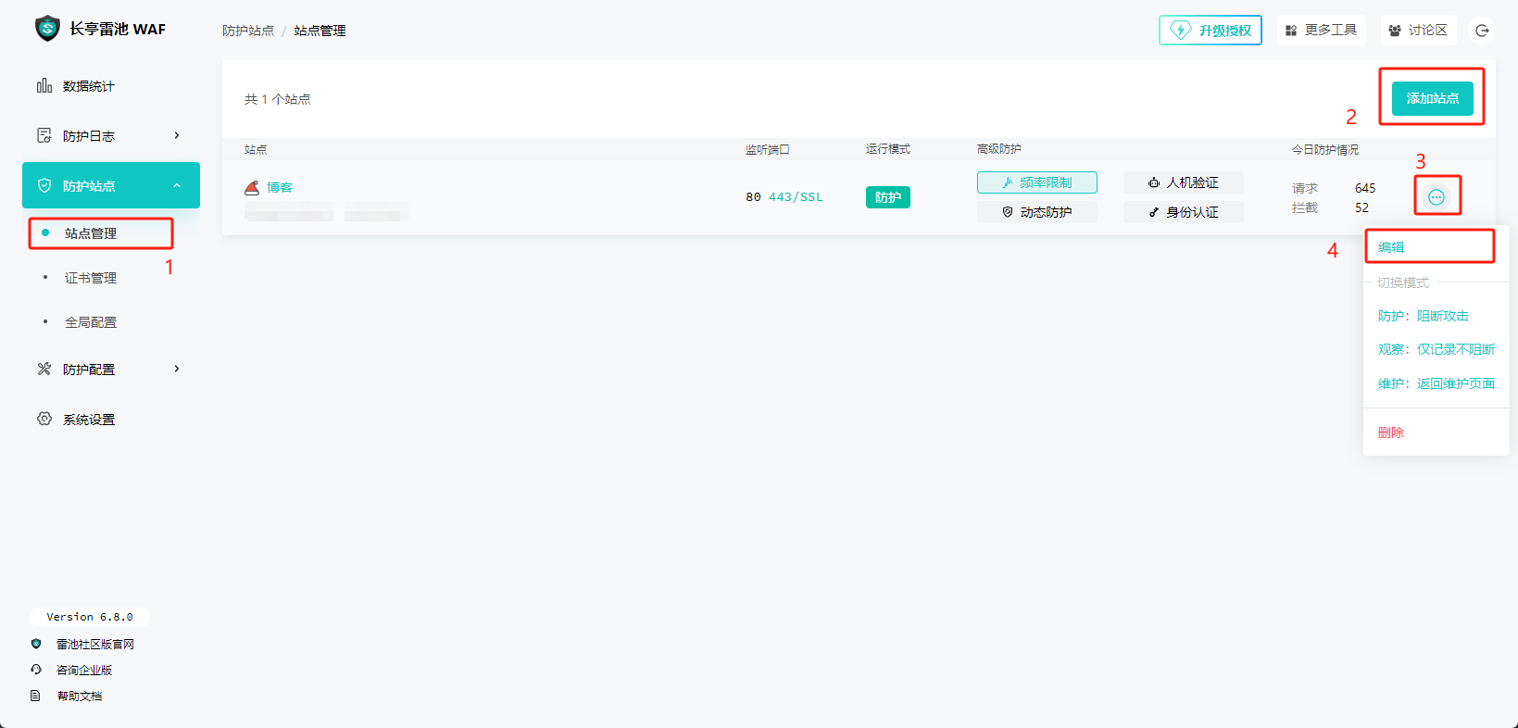This screenshot has height=728, width=1518.
Task: Toggle 动态防护 dynamic protection
Action: 1036,212
